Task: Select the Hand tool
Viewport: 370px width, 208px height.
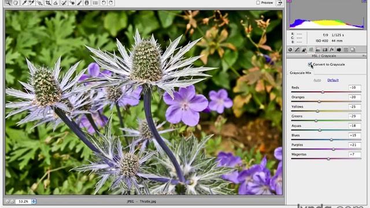Action: coord(16,3)
